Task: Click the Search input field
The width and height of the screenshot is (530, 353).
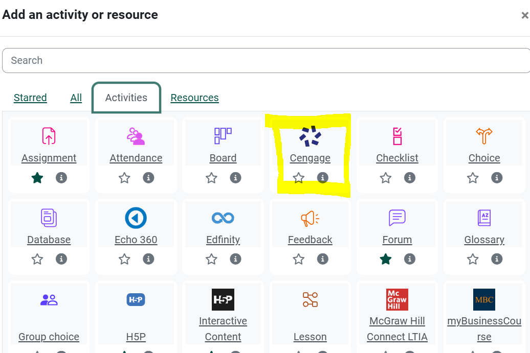Action: [x=265, y=60]
